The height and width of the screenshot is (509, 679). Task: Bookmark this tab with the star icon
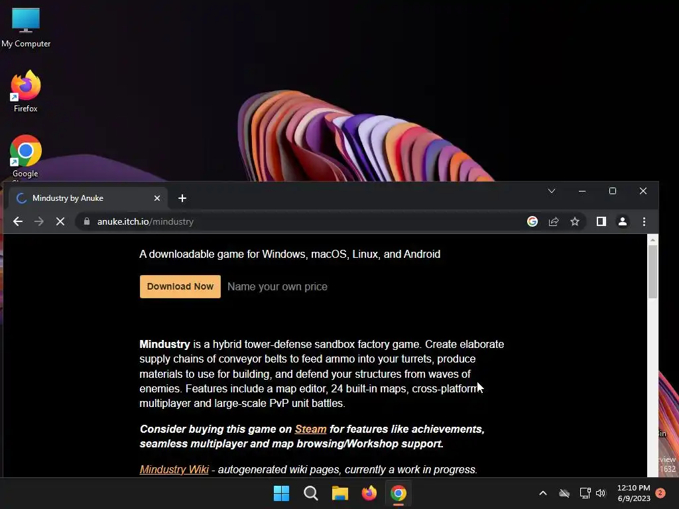[575, 221]
